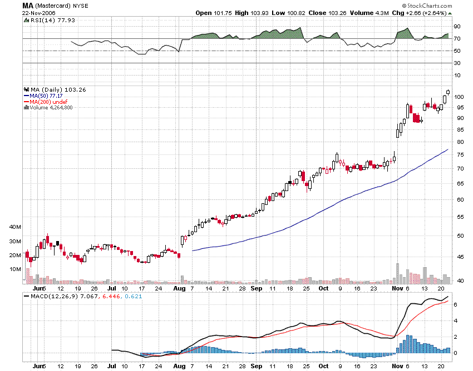The image size is (473, 371).
Task: Click the 'MA (Daily) 103.26' legend text
Action: pos(58,90)
